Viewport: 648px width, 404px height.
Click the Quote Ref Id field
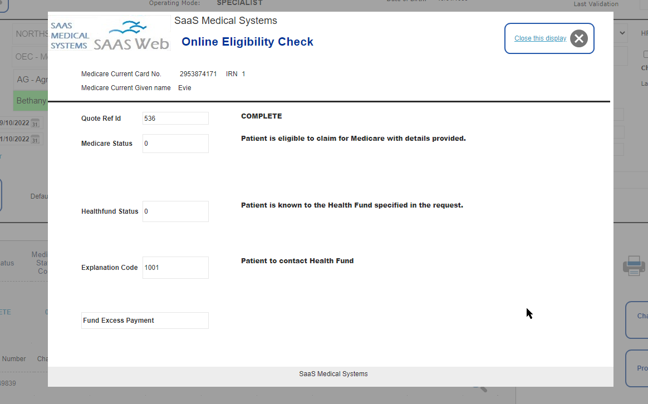coord(175,118)
